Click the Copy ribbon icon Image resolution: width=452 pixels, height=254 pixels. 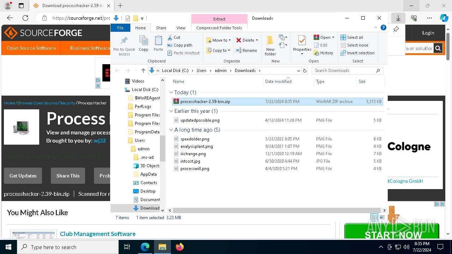click(143, 44)
